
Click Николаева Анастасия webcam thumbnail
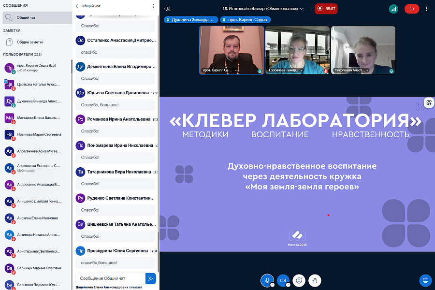click(x=363, y=50)
